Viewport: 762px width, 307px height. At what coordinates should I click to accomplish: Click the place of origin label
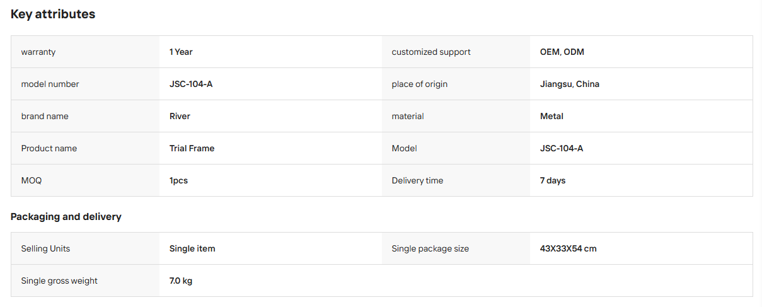(x=420, y=84)
